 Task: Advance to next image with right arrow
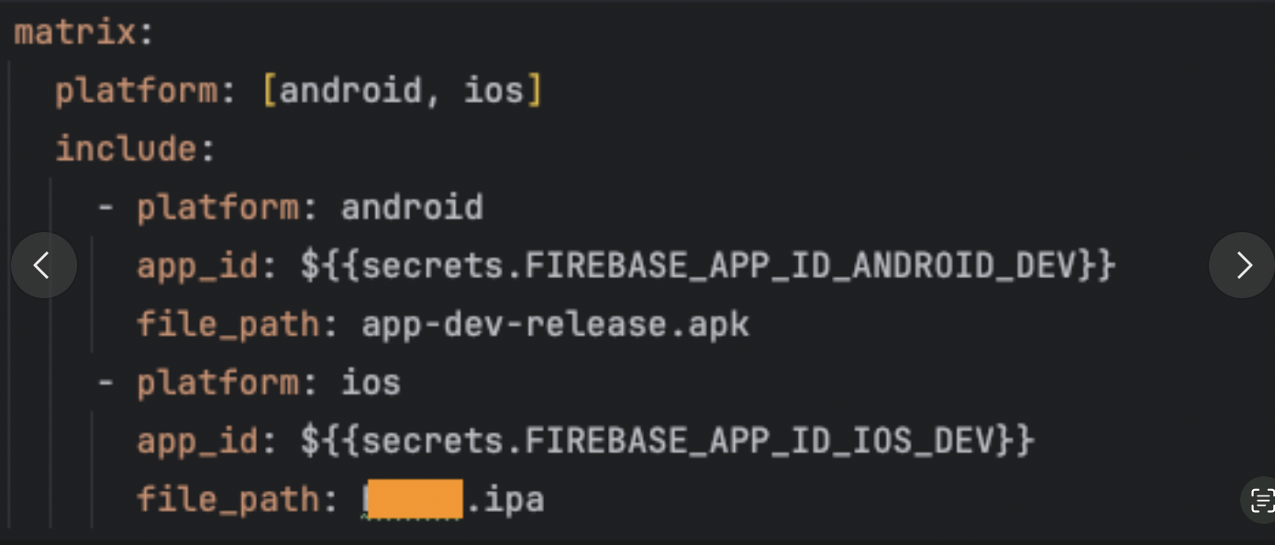pos(1242,265)
